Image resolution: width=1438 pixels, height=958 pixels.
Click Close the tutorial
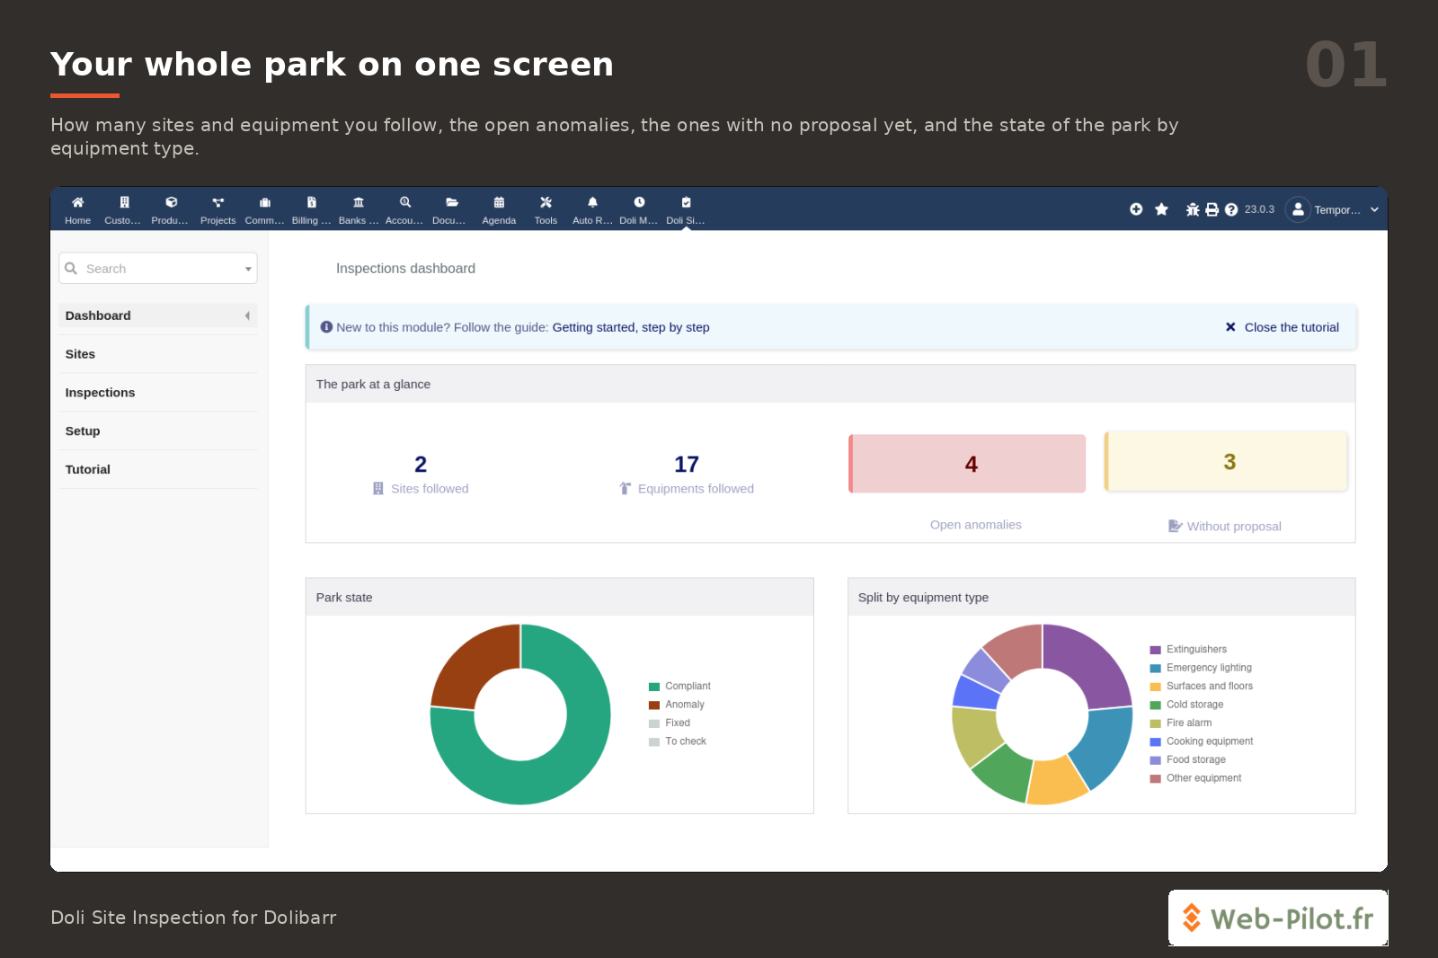coord(1282,327)
